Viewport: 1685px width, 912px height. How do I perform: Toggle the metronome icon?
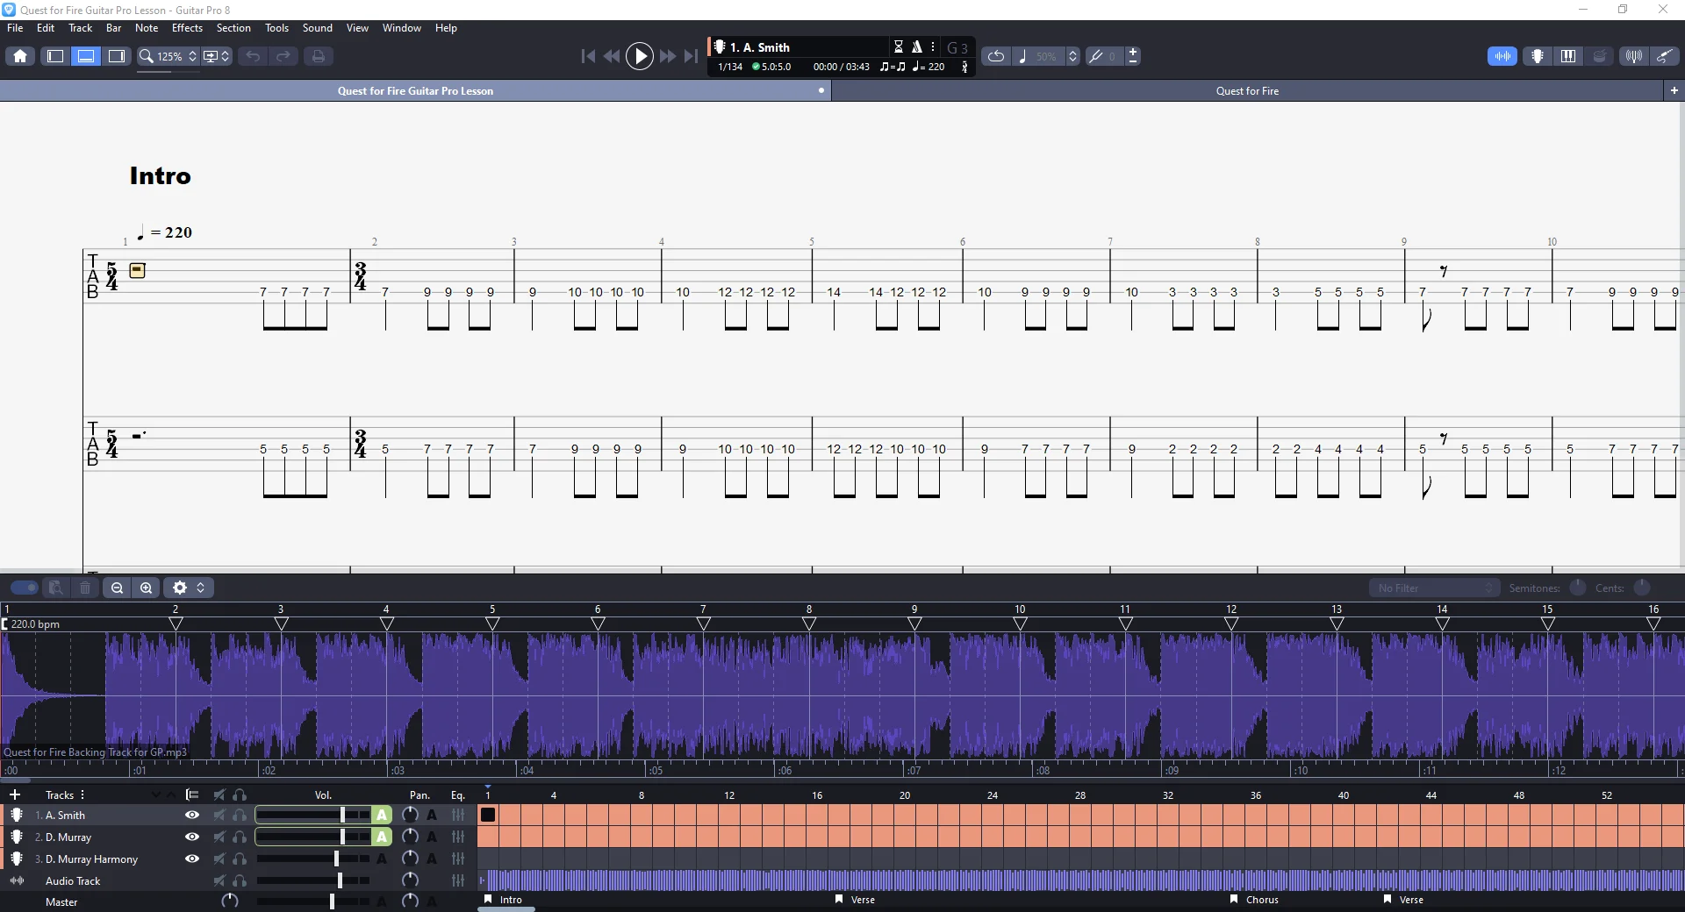916,46
